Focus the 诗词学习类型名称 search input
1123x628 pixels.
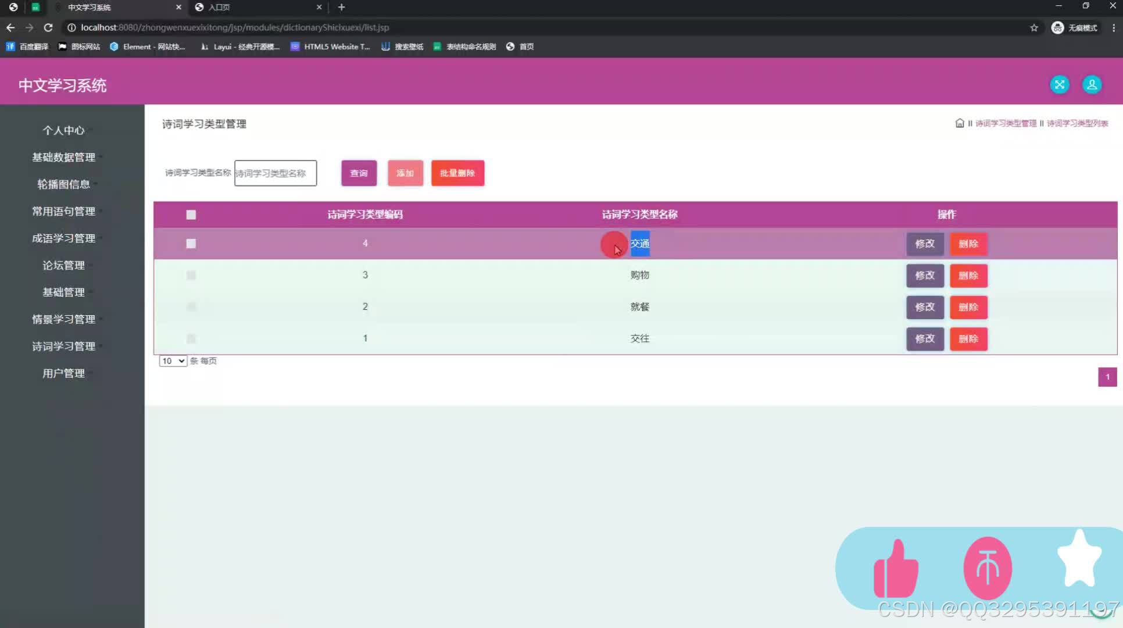[276, 173]
